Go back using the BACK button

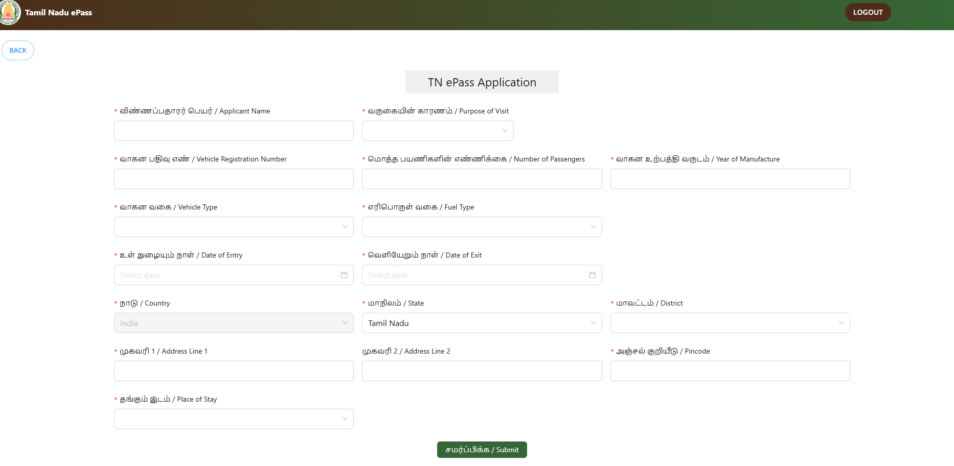[18, 51]
